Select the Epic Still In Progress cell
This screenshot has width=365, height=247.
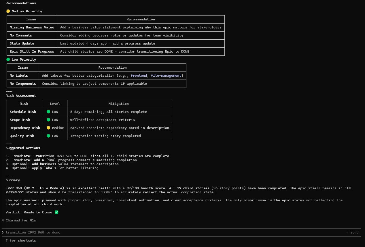tap(32, 51)
